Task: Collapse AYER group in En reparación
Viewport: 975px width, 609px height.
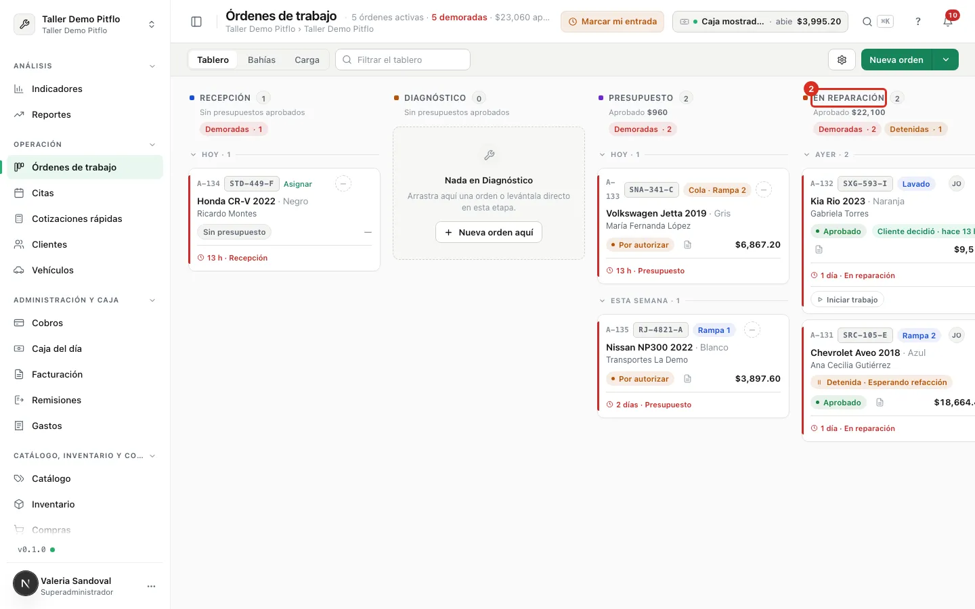Action: (807, 155)
